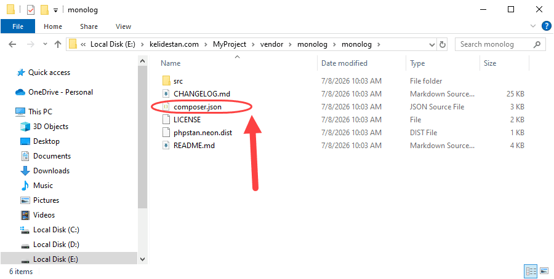
Task: Click the Local Disk (E:) drive icon
Action: coord(25,261)
